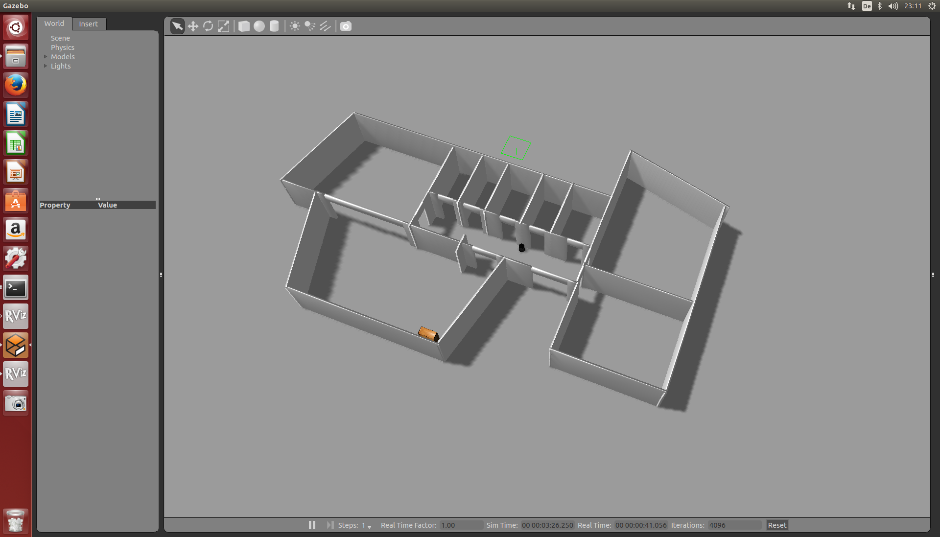Open the terminal from the dock
The width and height of the screenshot is (940, 537).
point(16,287)
